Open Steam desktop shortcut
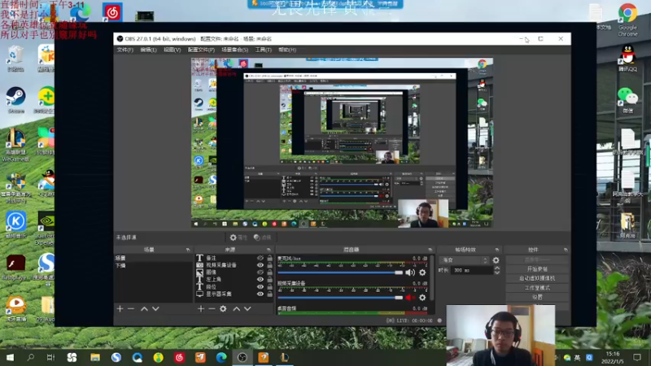651x366 pixels. tap(15, 100)
